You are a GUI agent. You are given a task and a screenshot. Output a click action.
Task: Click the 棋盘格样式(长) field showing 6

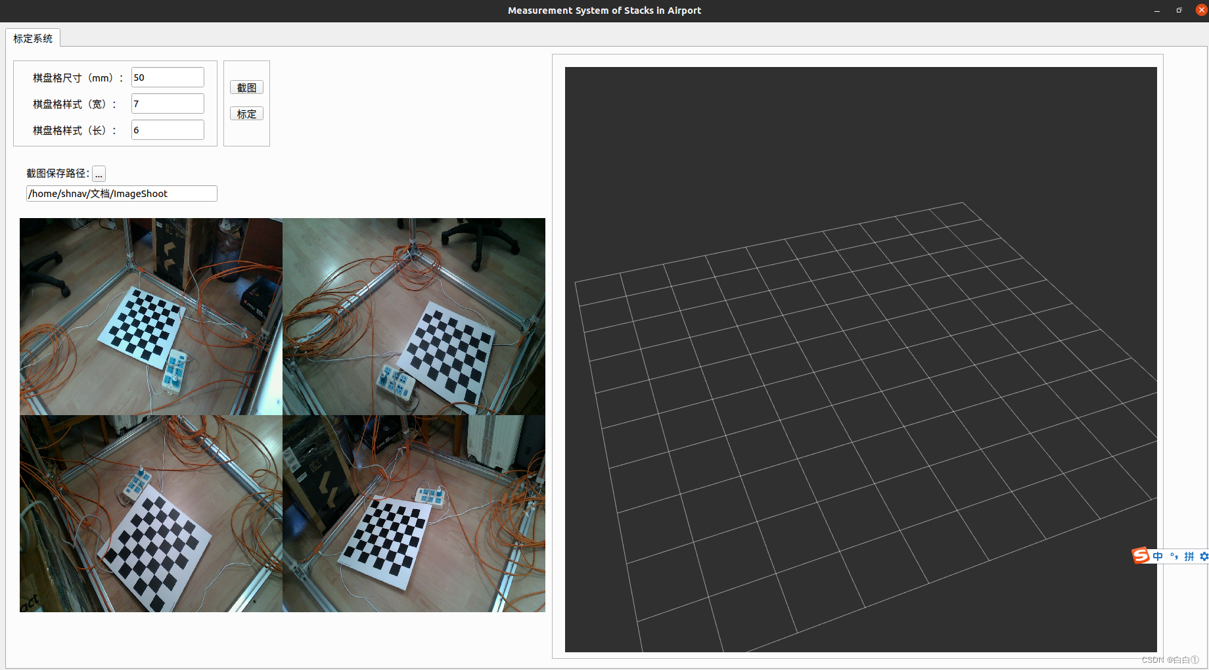(x=168, y=129)
